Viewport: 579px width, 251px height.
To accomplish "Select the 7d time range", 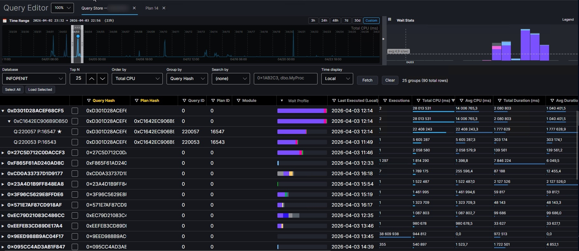I will tap(347, 21).
